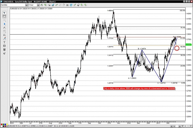Click the horizontal scrollbar thumb
This screenshot has width=193, height=128.
pos(174,126)
